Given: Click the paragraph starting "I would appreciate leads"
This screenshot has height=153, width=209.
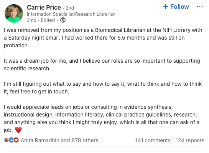Looking at the screenshot, I should [102, 118].
